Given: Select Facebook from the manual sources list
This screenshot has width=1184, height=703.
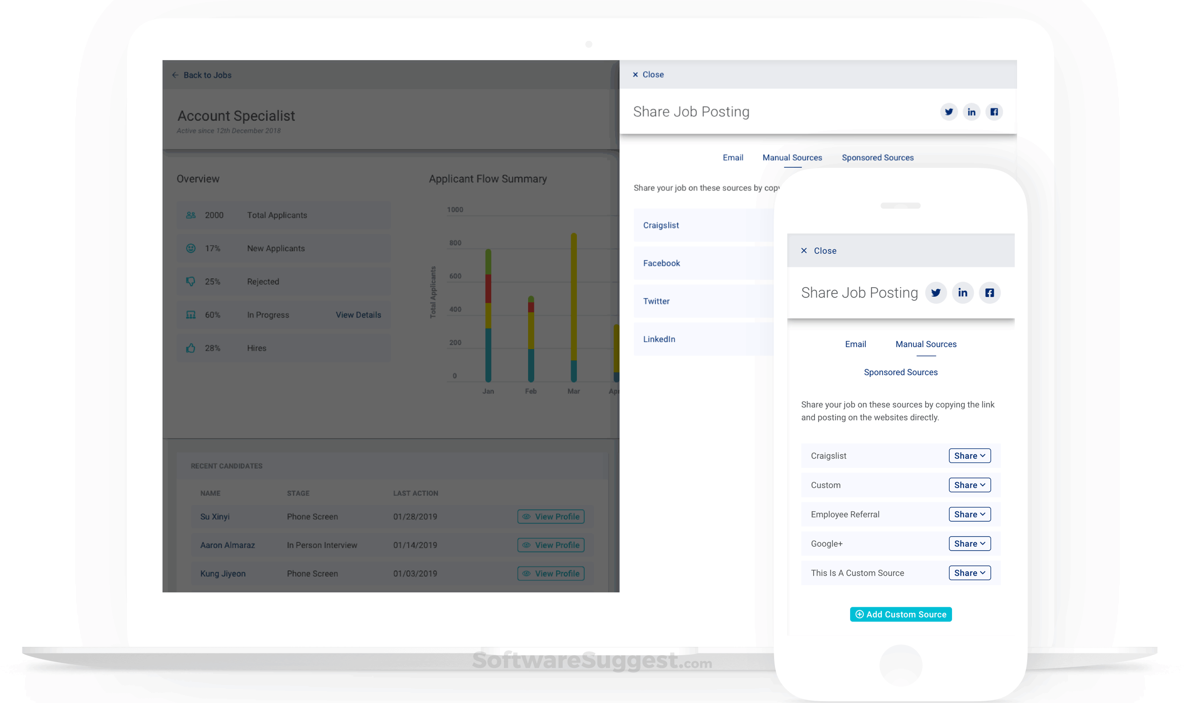Looking at the screenshot, I should (x=661, y=263).
